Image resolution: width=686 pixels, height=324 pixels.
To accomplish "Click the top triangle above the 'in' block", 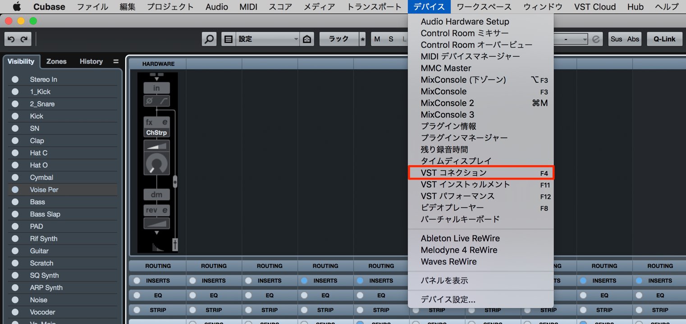I will tap(157, 79).
